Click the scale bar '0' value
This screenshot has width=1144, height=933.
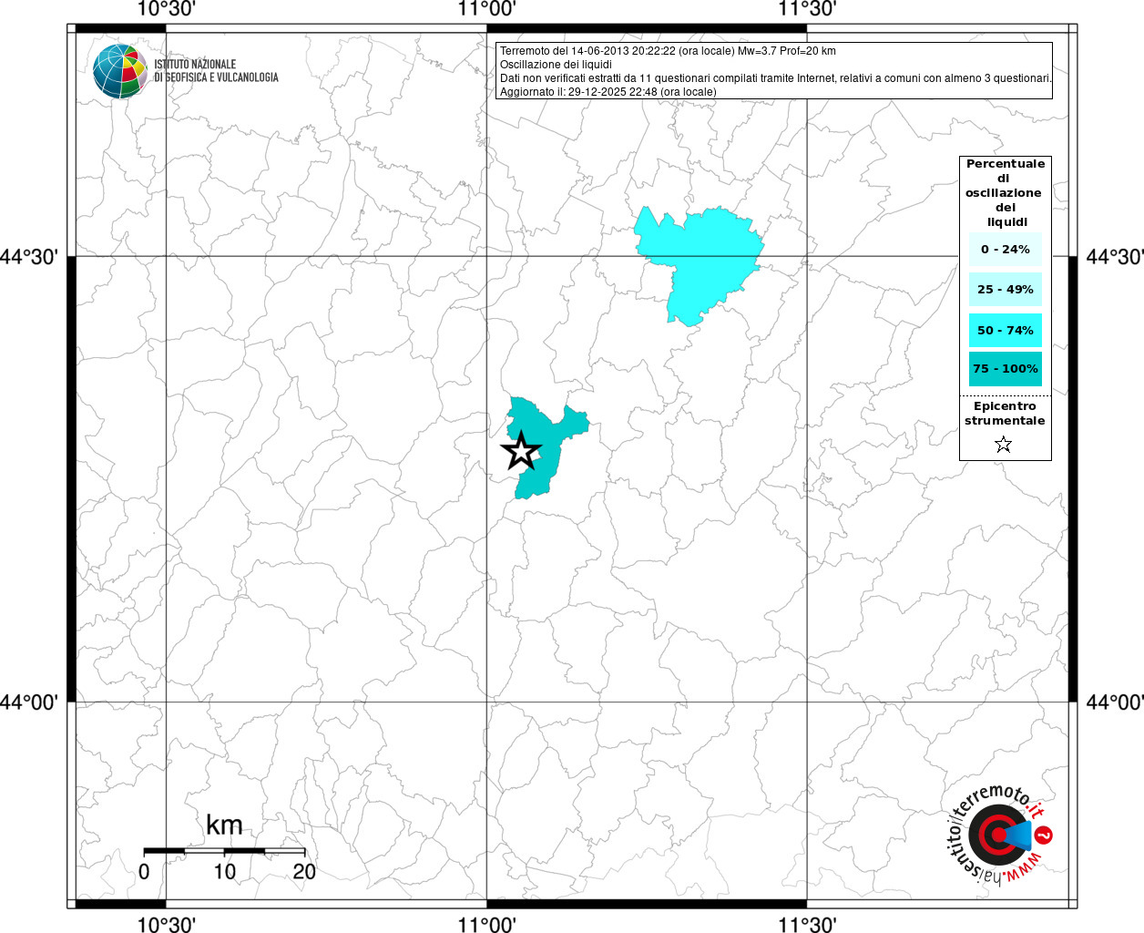click(x=144, y=872)
